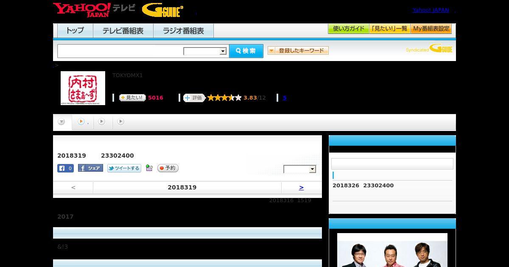Viewport: 509px width, 267px height.
Task: Open the Yahoo! JAPAN link
Action: coord(431,10)
